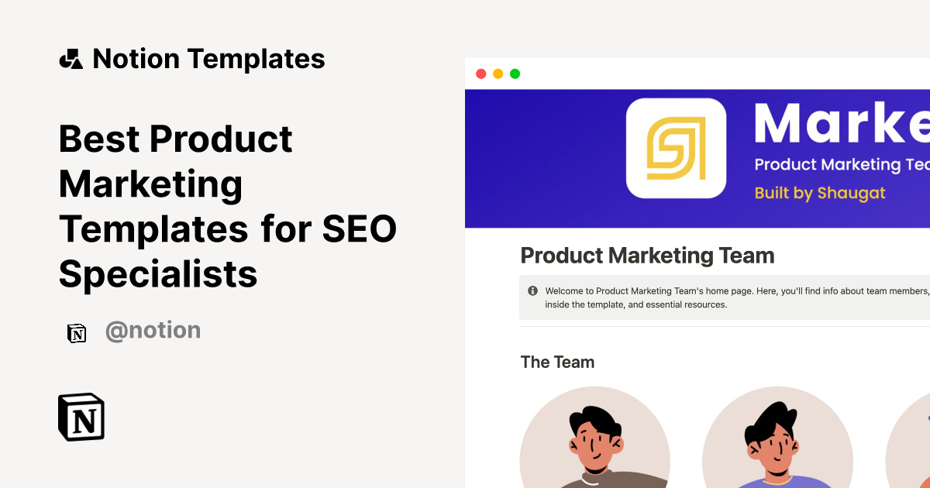Open the @notion author link
930x488 pixels.
(x=153, y=331)
